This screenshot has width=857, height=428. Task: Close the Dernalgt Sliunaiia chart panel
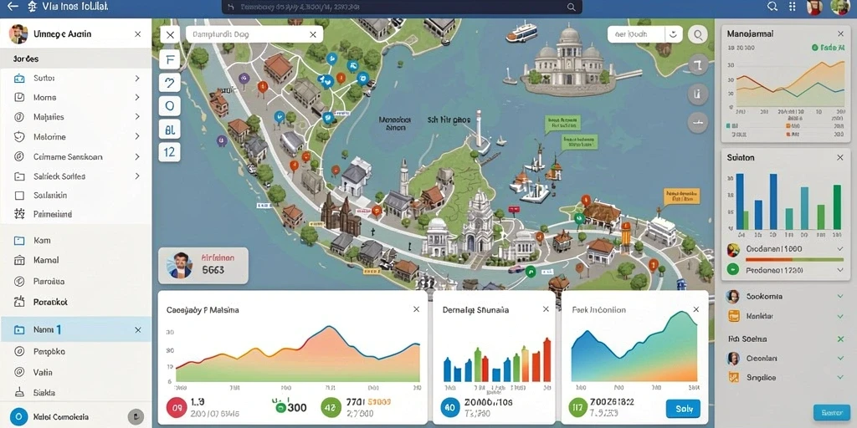click(x=546, y=309)
